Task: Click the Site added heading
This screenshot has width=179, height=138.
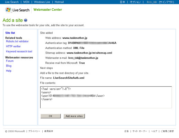Action: tap(46, 33)
